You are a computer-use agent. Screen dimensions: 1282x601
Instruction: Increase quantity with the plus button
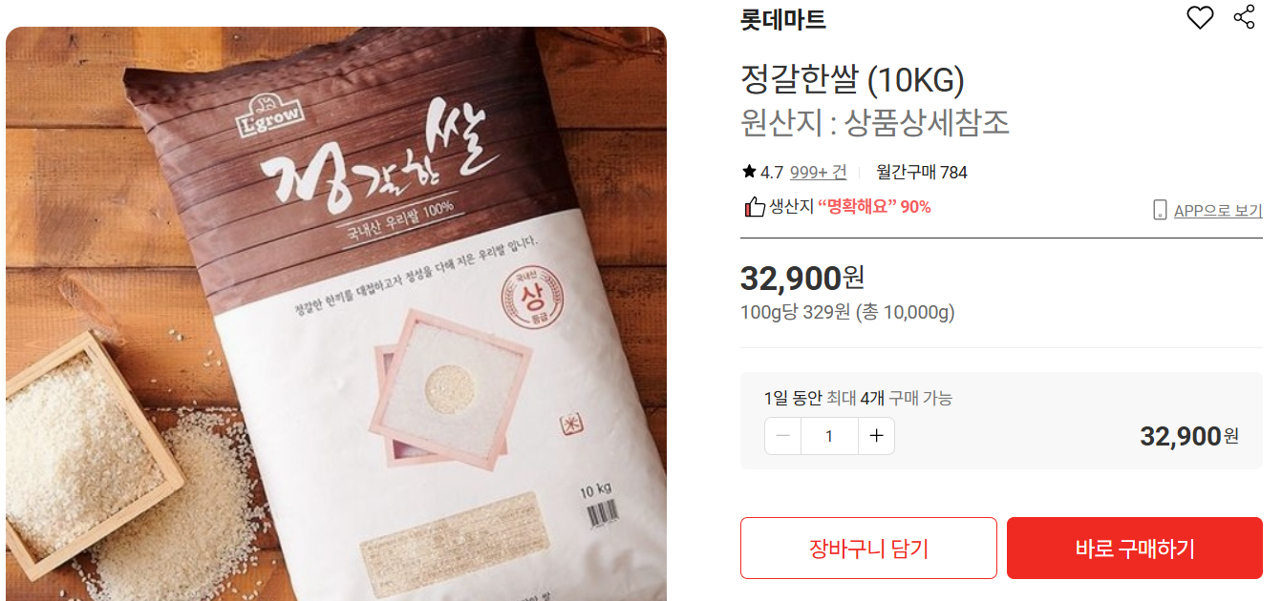tap(876, 436)
